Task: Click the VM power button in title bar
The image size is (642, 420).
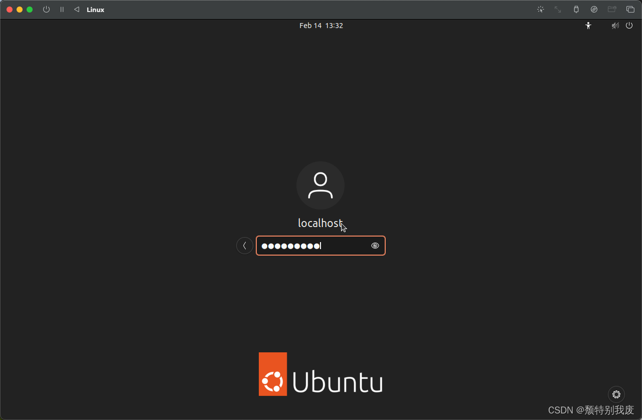Action: click(x=46, y=10)
